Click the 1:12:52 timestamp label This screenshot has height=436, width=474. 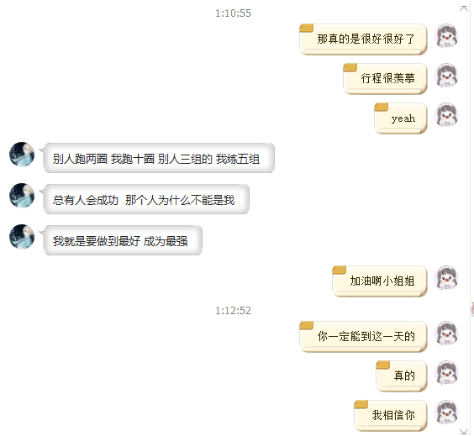coord(233,311)
